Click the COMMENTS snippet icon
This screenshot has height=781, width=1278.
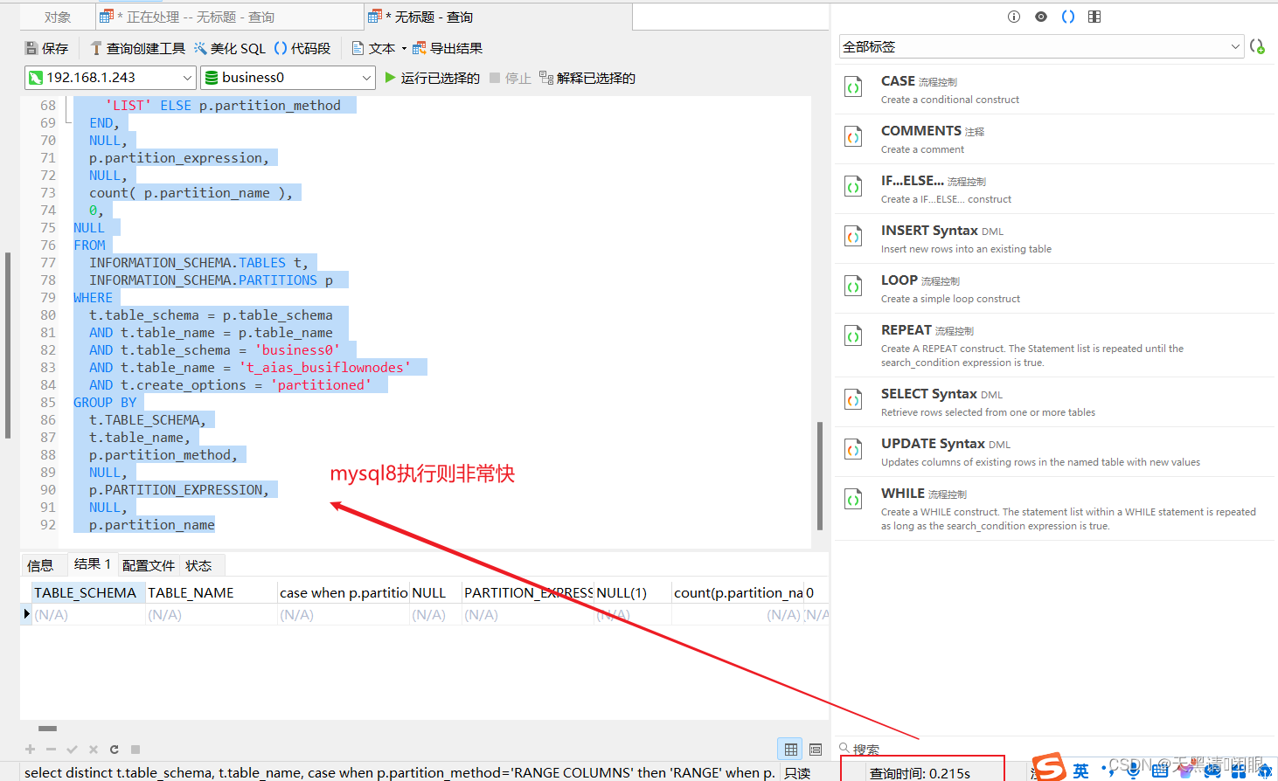click(x=853, y=137)
